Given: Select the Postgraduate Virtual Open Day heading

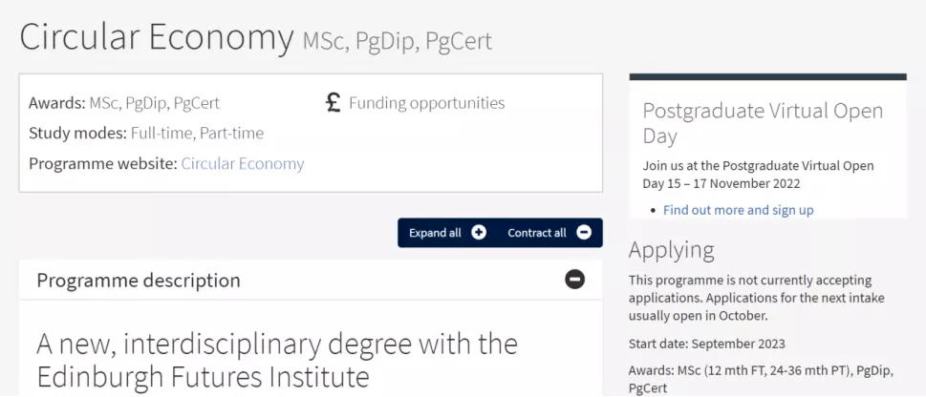Looking at the screenshot, I should point(763,123).
